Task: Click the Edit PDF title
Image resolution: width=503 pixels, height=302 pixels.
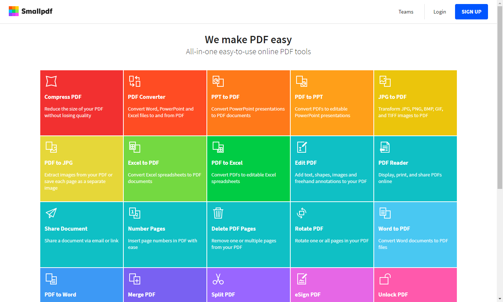Action: coord(306,163)
